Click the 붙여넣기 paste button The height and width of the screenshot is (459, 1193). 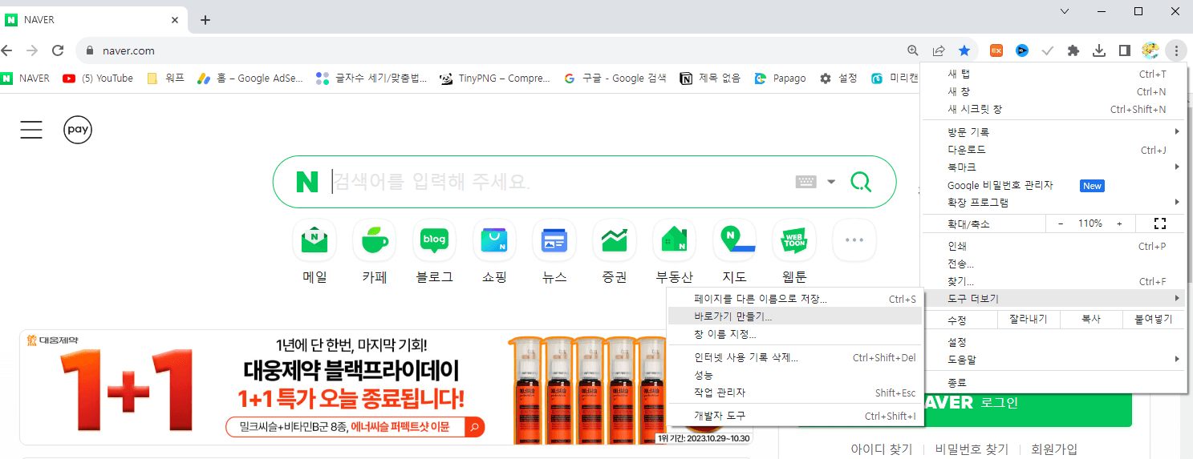[1153, 320]
